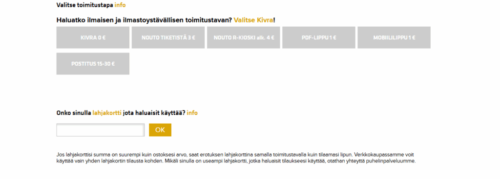
Task: Pick the PDF-LIPPU 1 € delivery method
Action: click(318, 37)
